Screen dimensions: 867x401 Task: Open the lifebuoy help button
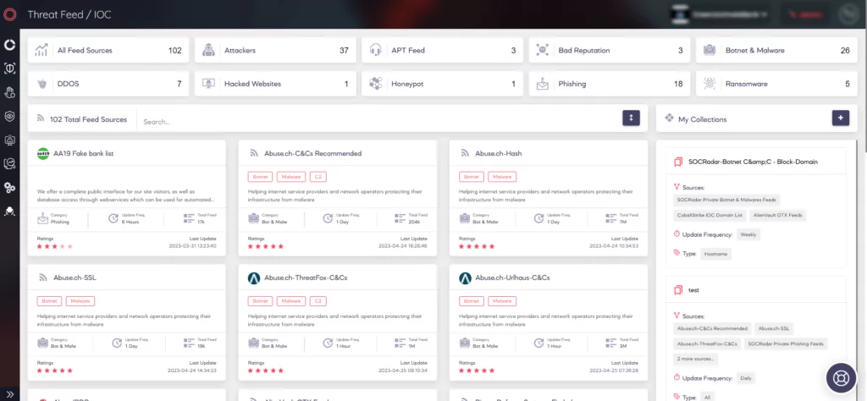coord(841,378)
